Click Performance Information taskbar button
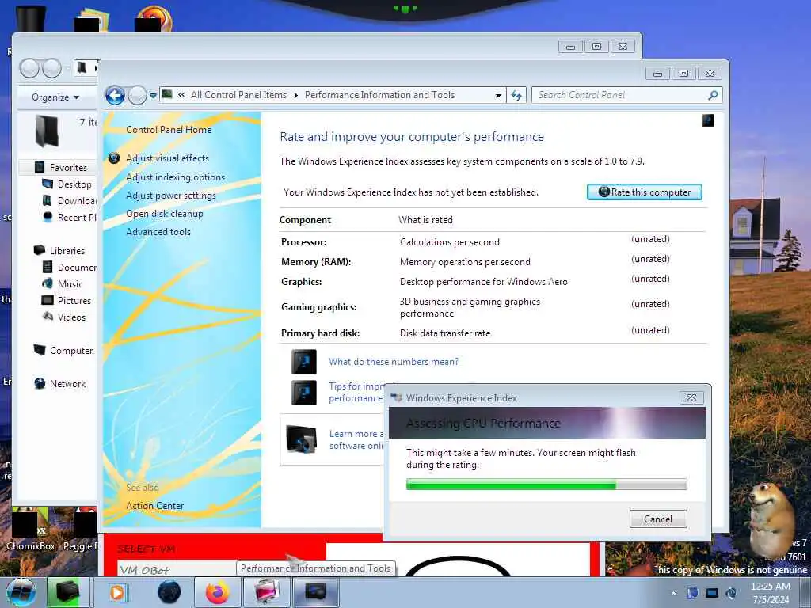Screen dimensions: 811x608 click(x=316, y=592)
